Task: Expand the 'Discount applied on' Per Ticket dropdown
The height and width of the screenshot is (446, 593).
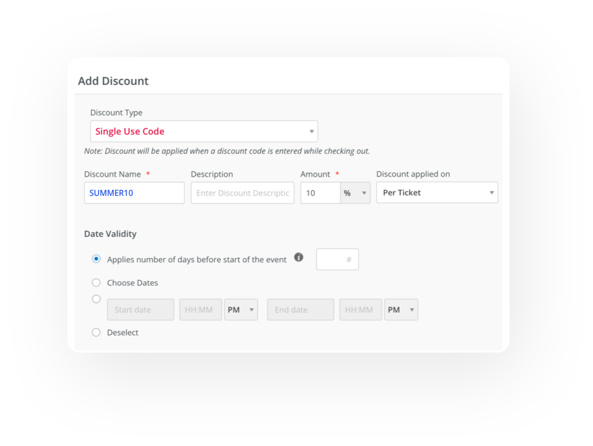Action: 437,193
